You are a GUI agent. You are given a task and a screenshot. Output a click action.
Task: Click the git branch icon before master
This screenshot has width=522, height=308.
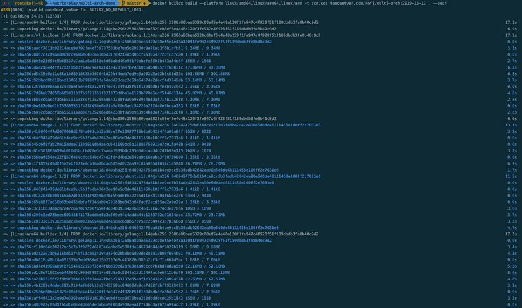pos(124,4)
